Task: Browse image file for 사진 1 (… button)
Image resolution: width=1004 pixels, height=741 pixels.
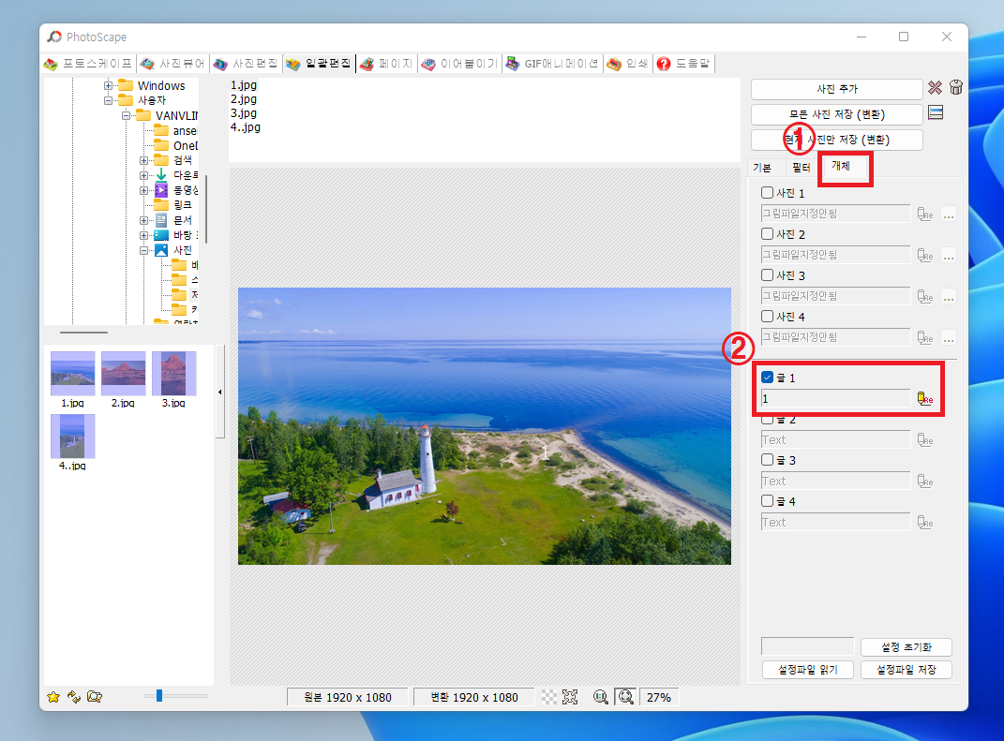Action: [949, 215]
